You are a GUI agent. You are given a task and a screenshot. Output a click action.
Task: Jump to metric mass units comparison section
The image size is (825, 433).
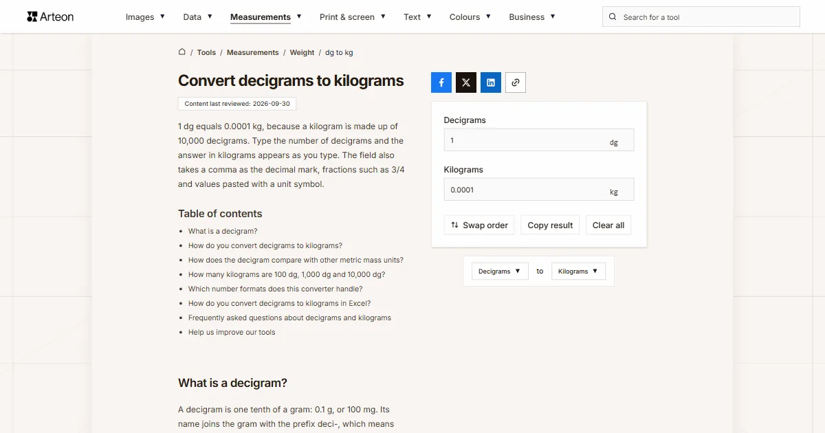296,260
